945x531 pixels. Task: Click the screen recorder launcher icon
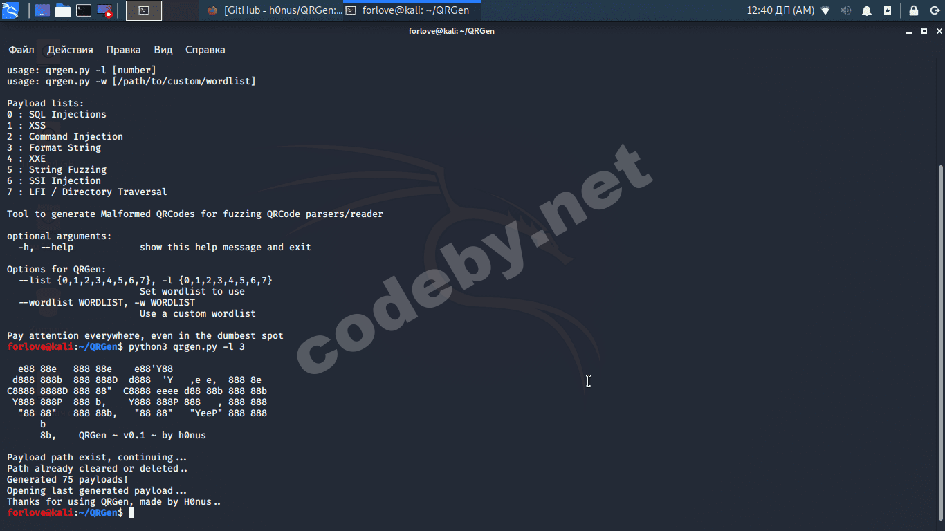pos(105,10)
